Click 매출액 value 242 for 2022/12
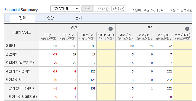 (x=93, y=46)
